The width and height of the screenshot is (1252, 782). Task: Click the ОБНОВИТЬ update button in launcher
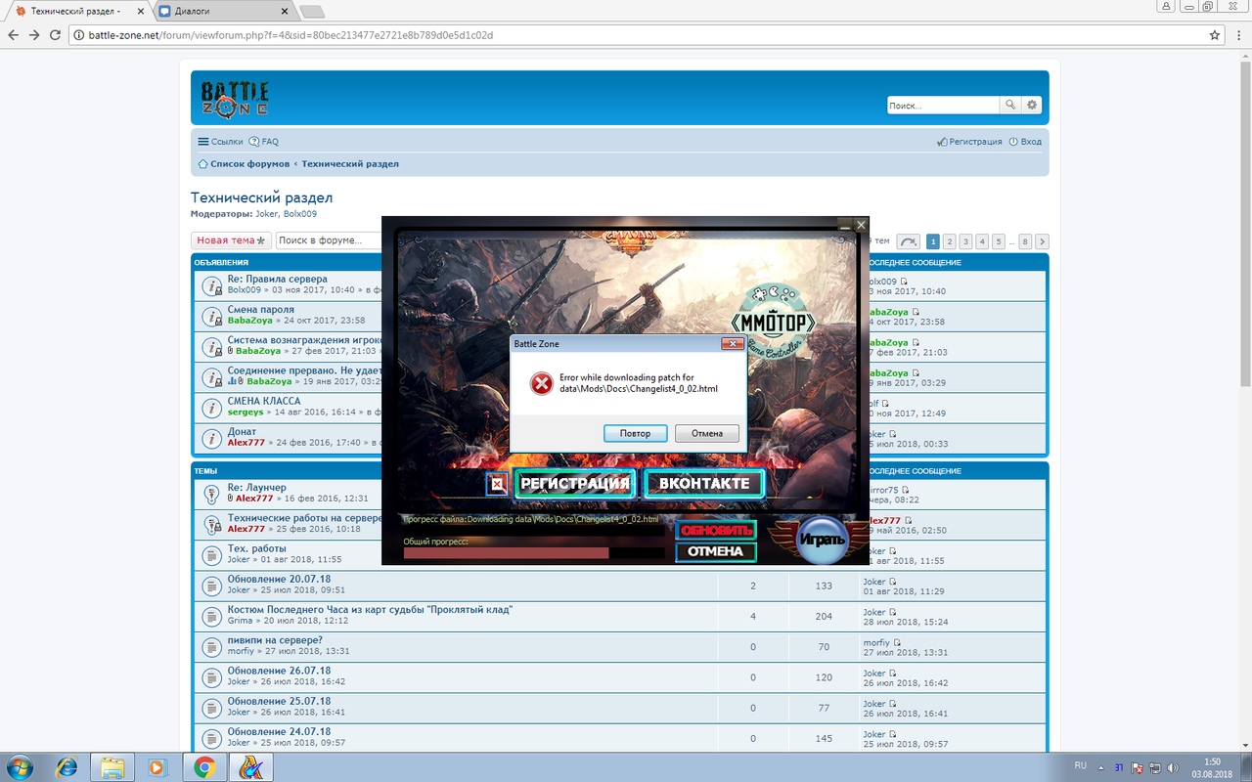716,530
